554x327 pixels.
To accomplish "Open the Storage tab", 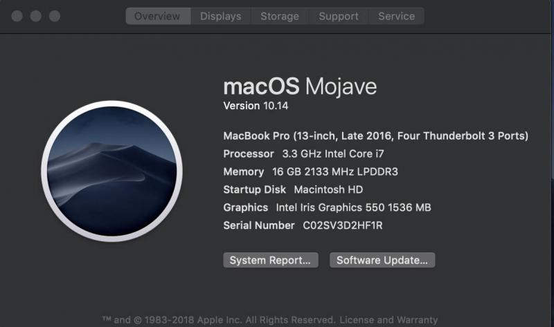I will point(280,16).
